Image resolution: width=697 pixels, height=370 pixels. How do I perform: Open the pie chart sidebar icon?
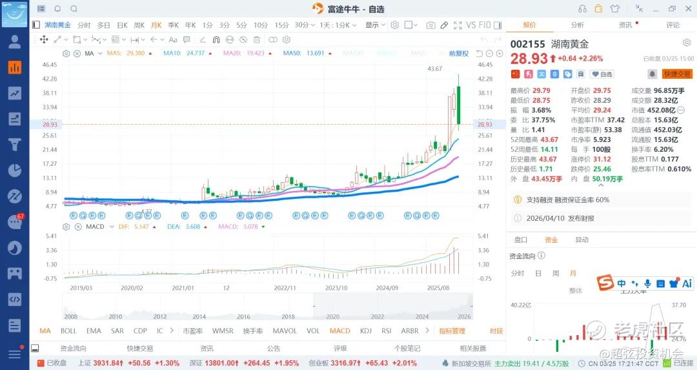(x=15, y=170)
